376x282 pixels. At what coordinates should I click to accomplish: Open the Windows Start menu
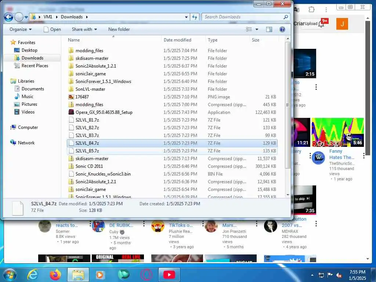(x=10, y=275)
